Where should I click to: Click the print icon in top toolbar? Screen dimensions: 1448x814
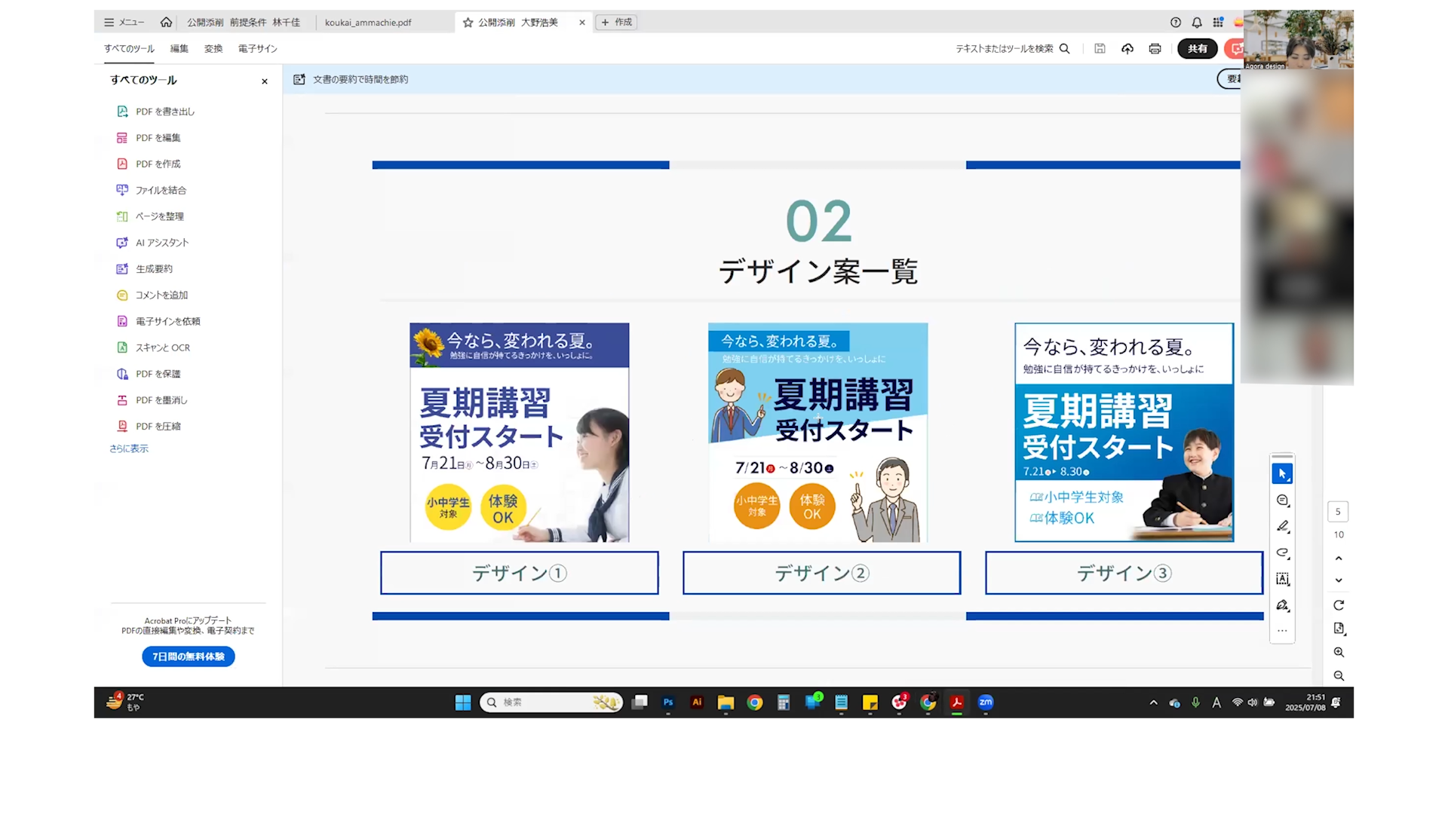[1155, 49]
